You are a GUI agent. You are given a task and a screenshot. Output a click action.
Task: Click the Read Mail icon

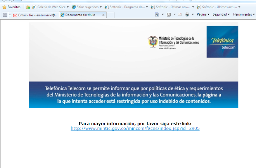point(180,14)
